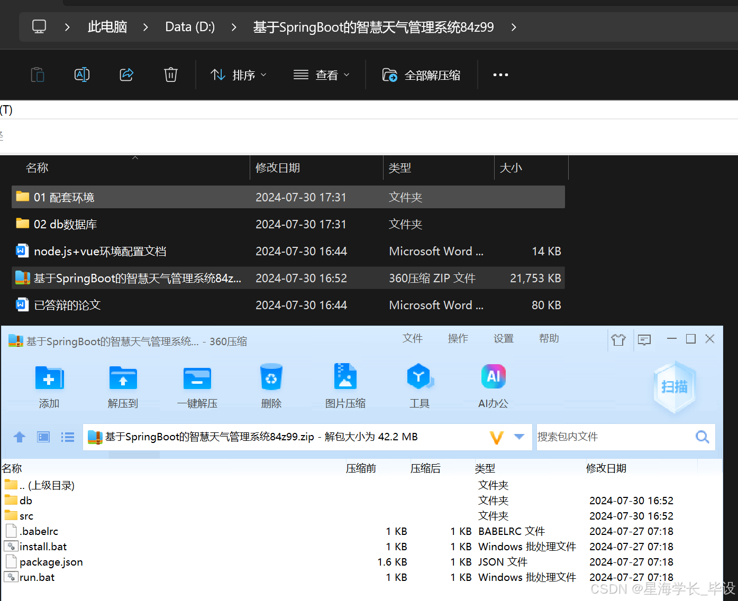The image size is (738, 601).
Task: Open the three-dot more options menu
Action: (500, 75)
